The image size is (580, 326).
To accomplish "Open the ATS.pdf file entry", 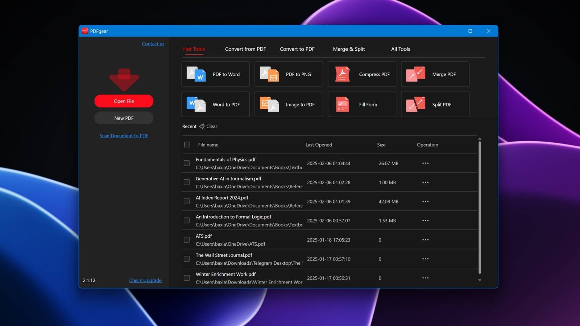I will [204, 236].
